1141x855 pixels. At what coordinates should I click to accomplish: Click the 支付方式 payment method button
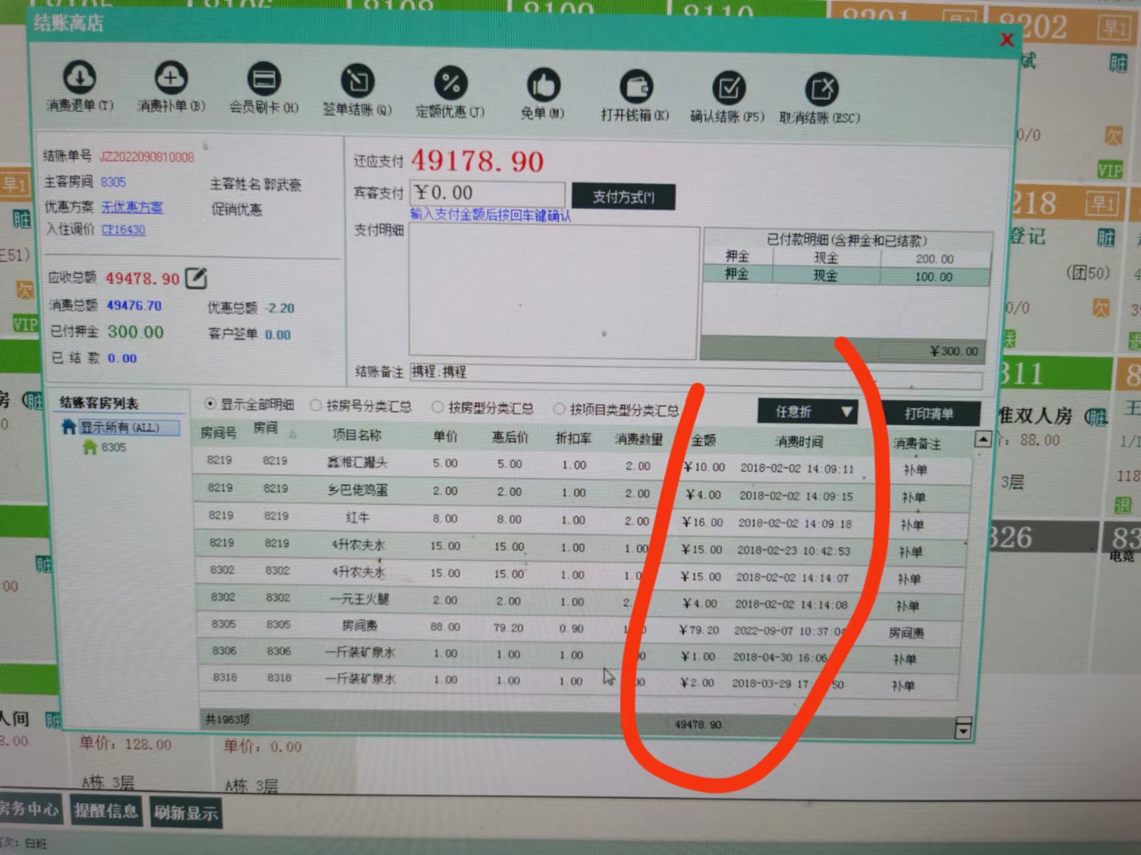tap(623, 197)
